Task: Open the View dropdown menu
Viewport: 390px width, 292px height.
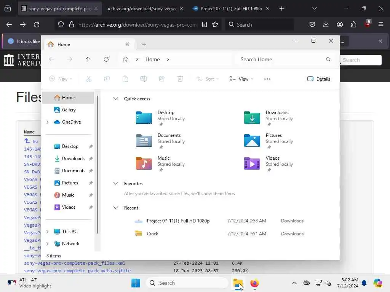Action: (x=241, y=79)
